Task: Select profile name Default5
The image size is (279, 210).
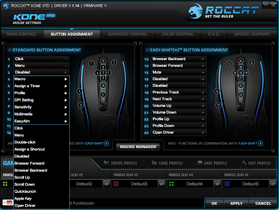Action: pyautogui.click(x=250, y=184)
